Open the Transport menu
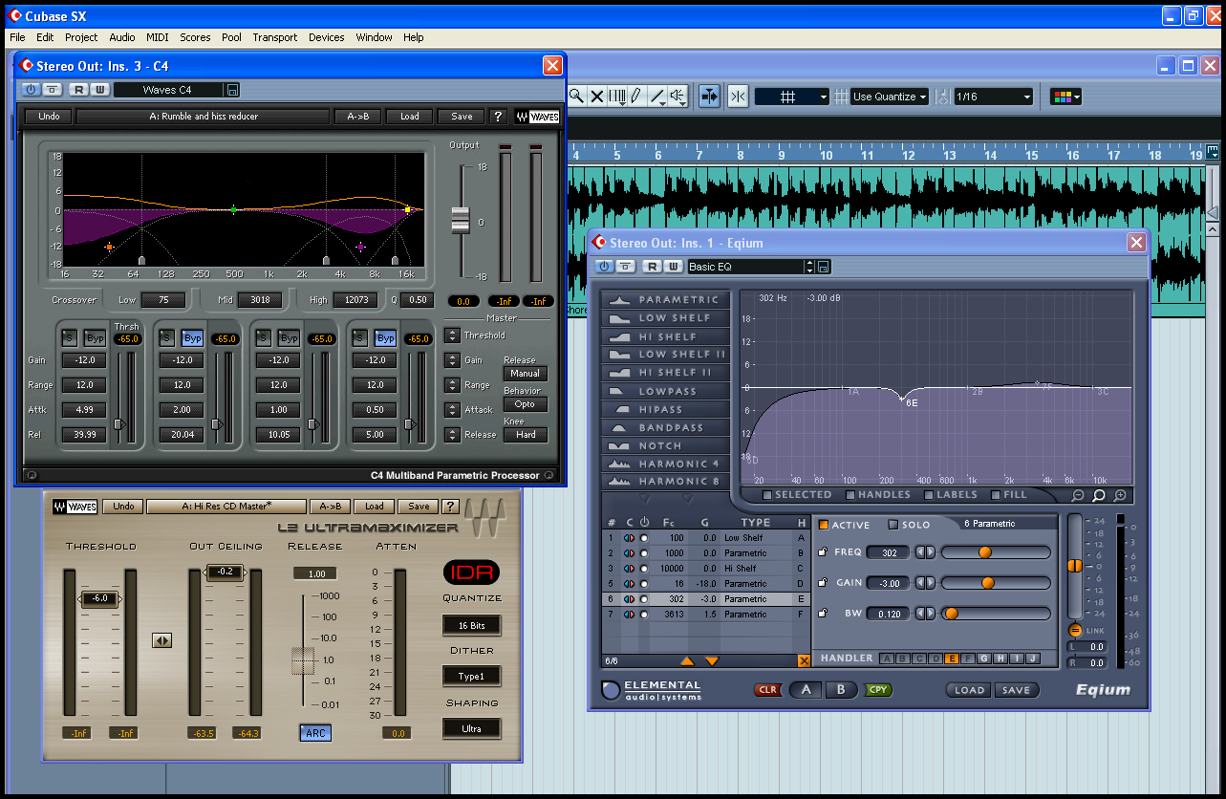 [x=275, y=37]
